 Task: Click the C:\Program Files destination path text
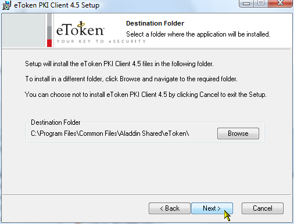pyautogui.click(x=110, y=133)
